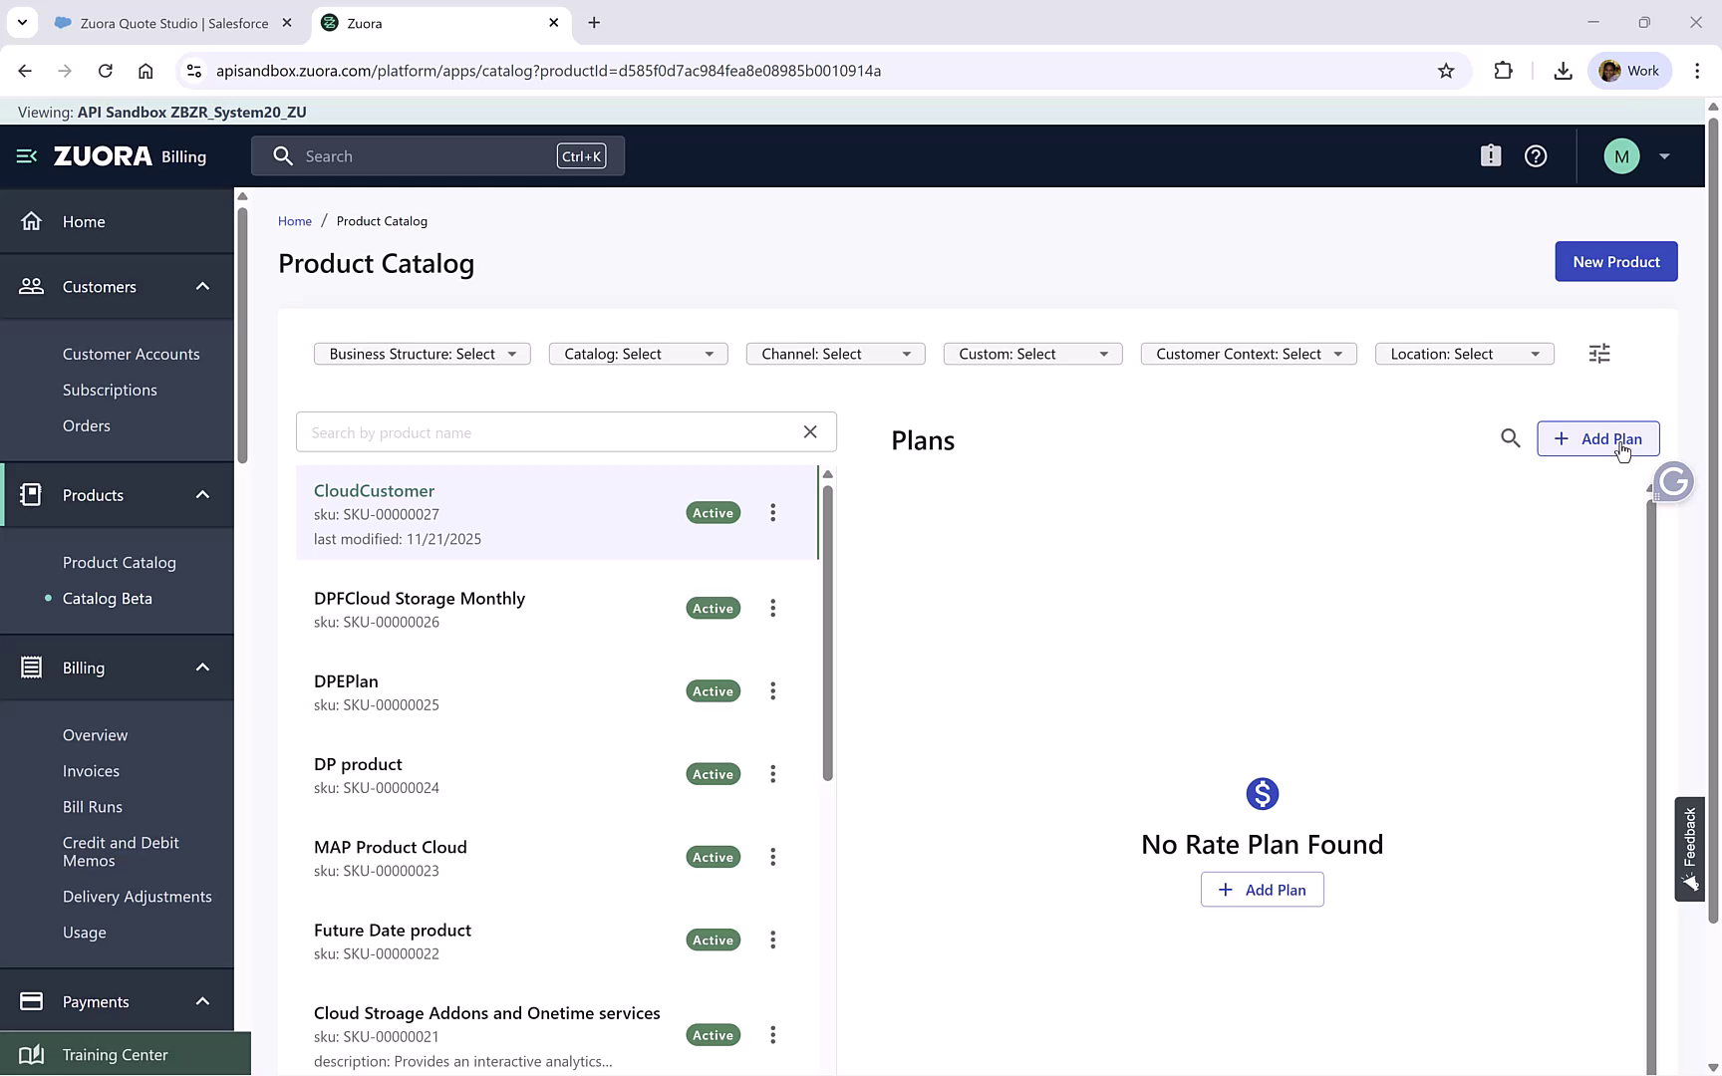The width and height of the screenshot is (1722, 1076).
Task: Open the three-dot menu for CloudCustomer product
Action: [x=773, y=512]
